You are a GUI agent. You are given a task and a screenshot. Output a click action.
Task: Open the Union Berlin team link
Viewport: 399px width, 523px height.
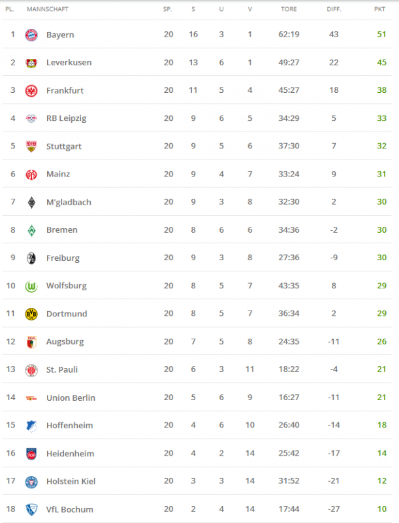71,397
